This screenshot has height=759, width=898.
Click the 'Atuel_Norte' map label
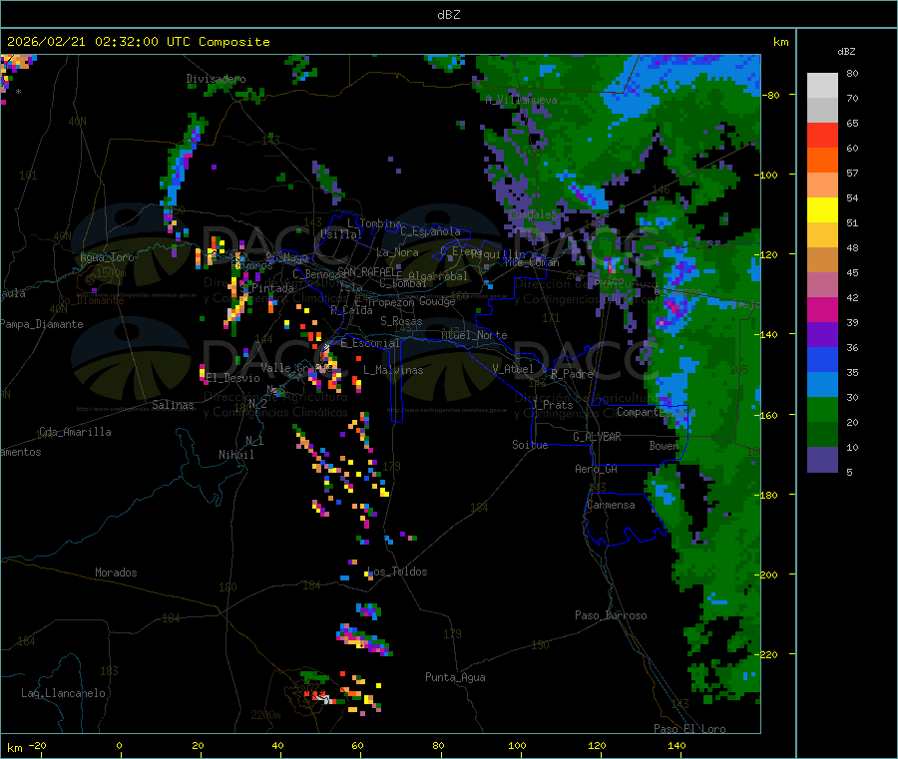(x=474, y=335)
